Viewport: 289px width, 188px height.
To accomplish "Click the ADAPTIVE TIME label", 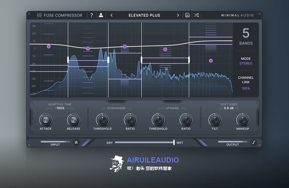I will (60, 104).
